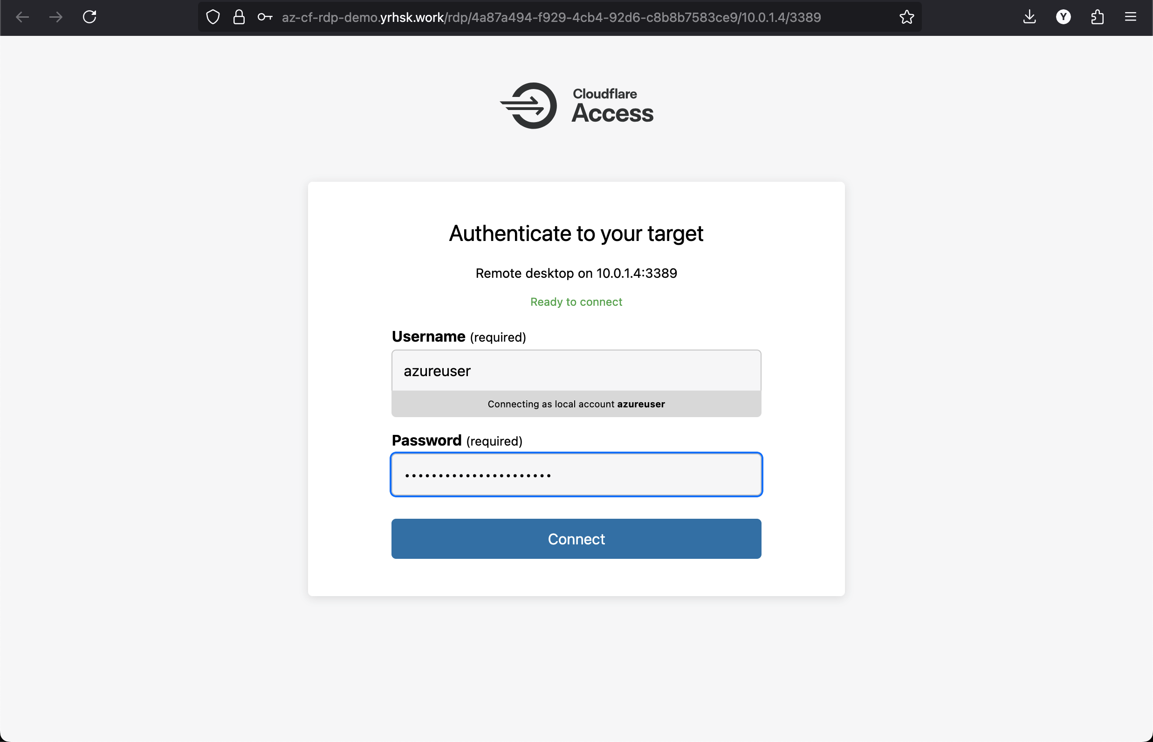Click the blue Connect button
This screenshot has height=742, width=1153.
[576, 539]
